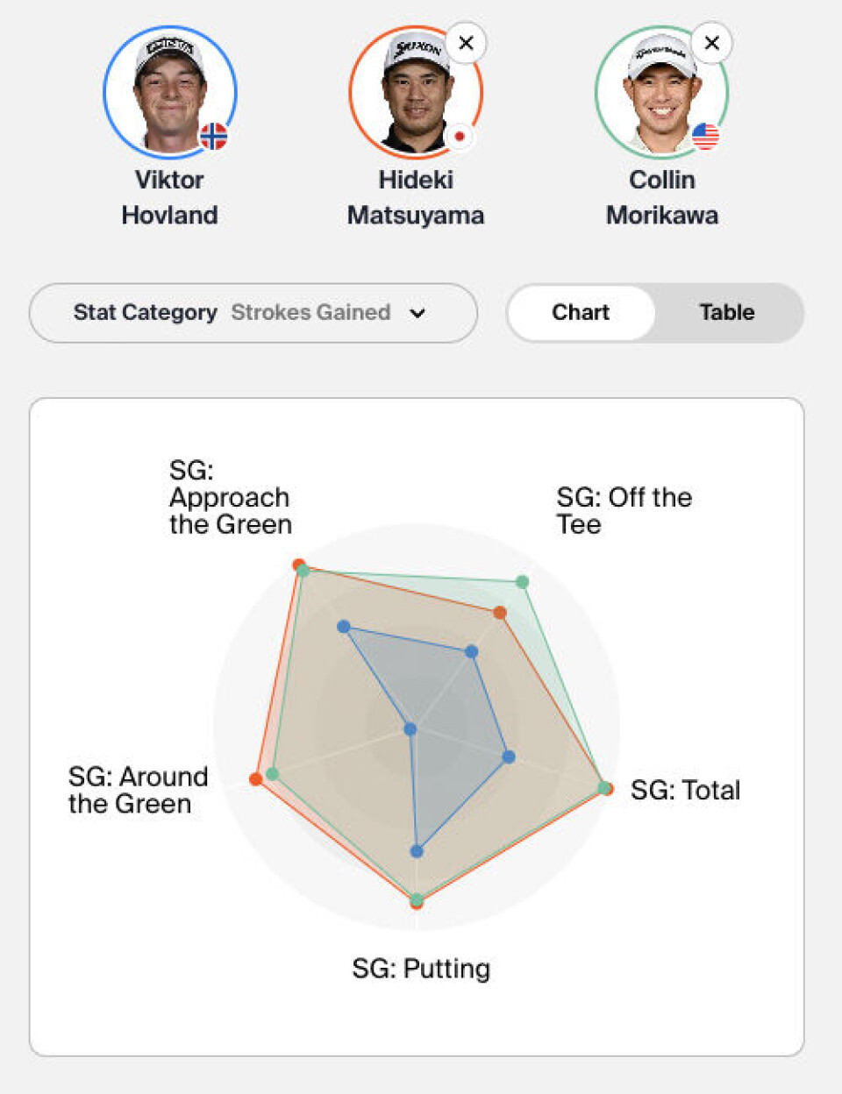
Task: Remove Collin Morikawa from comparison
Action: (711, 43)
